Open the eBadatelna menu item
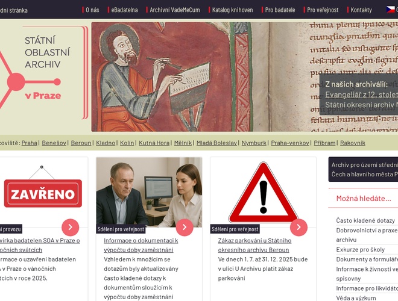The image size is (398, 301). [x=124, y=10]
